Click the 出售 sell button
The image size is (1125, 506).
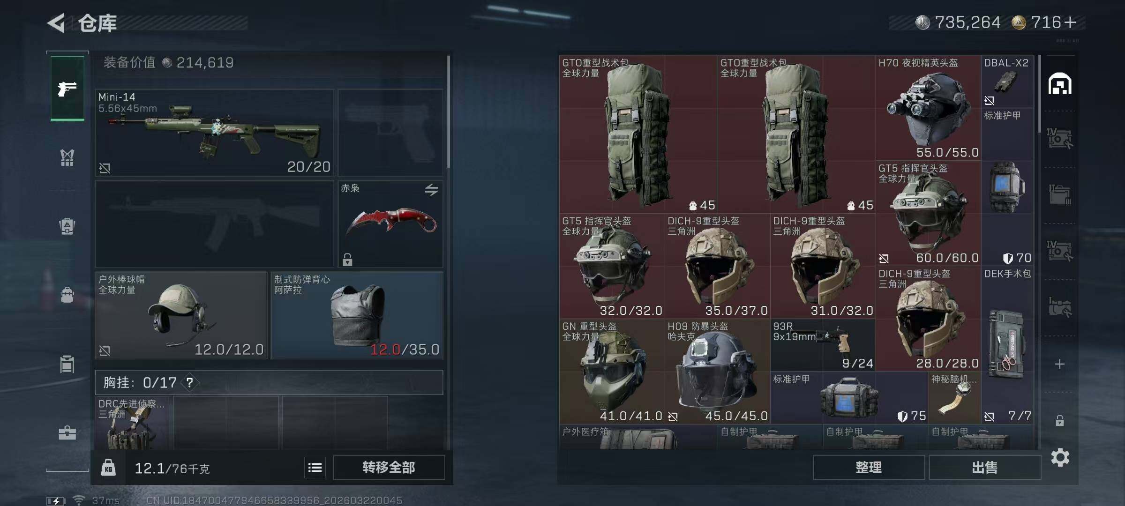(985, 468)
